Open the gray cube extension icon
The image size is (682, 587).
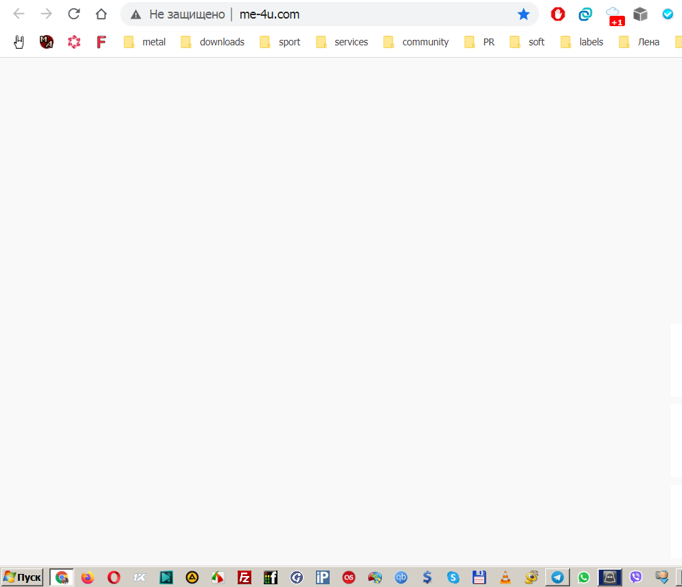[x=640, y=14]
